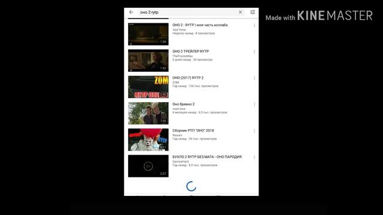Open the 'Оно бревно 2' video thumbnail
The height and width of the screenshot is (215, 383).
pos(148,113)
